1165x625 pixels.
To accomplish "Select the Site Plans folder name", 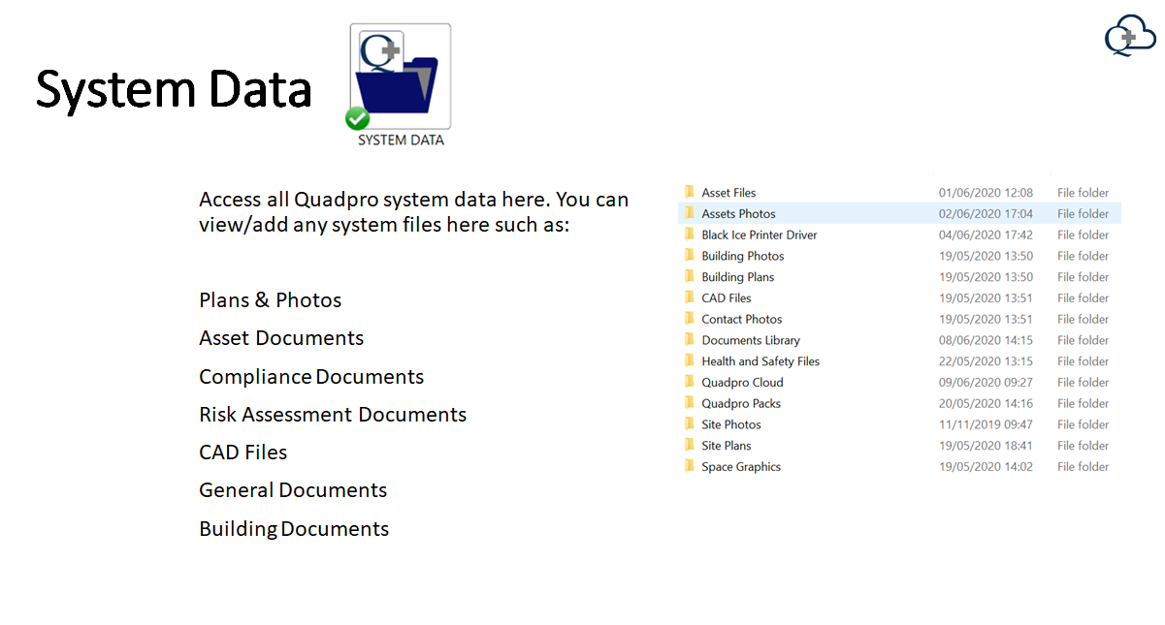I will point(727,446).
